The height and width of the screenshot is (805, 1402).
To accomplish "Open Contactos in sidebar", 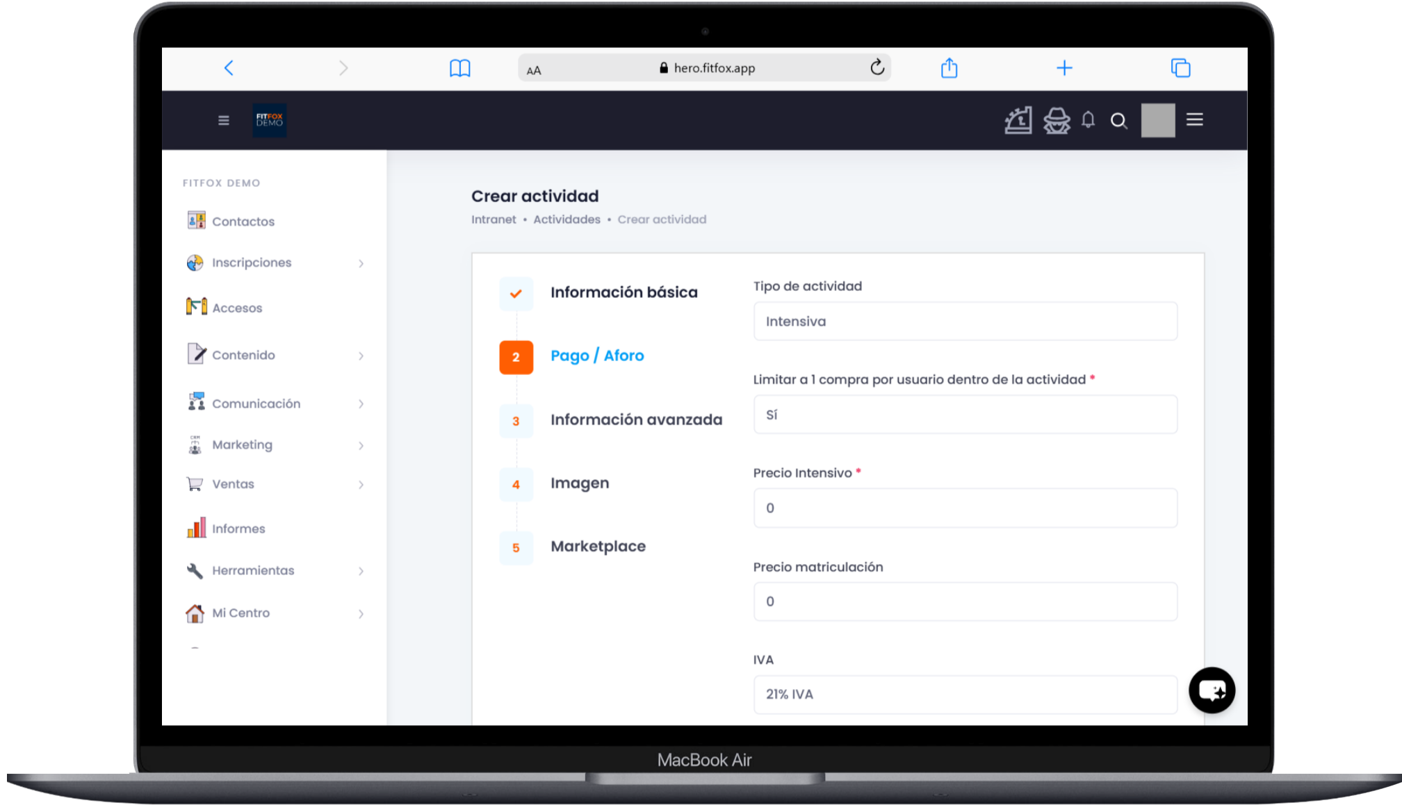I will click(243, 222).
